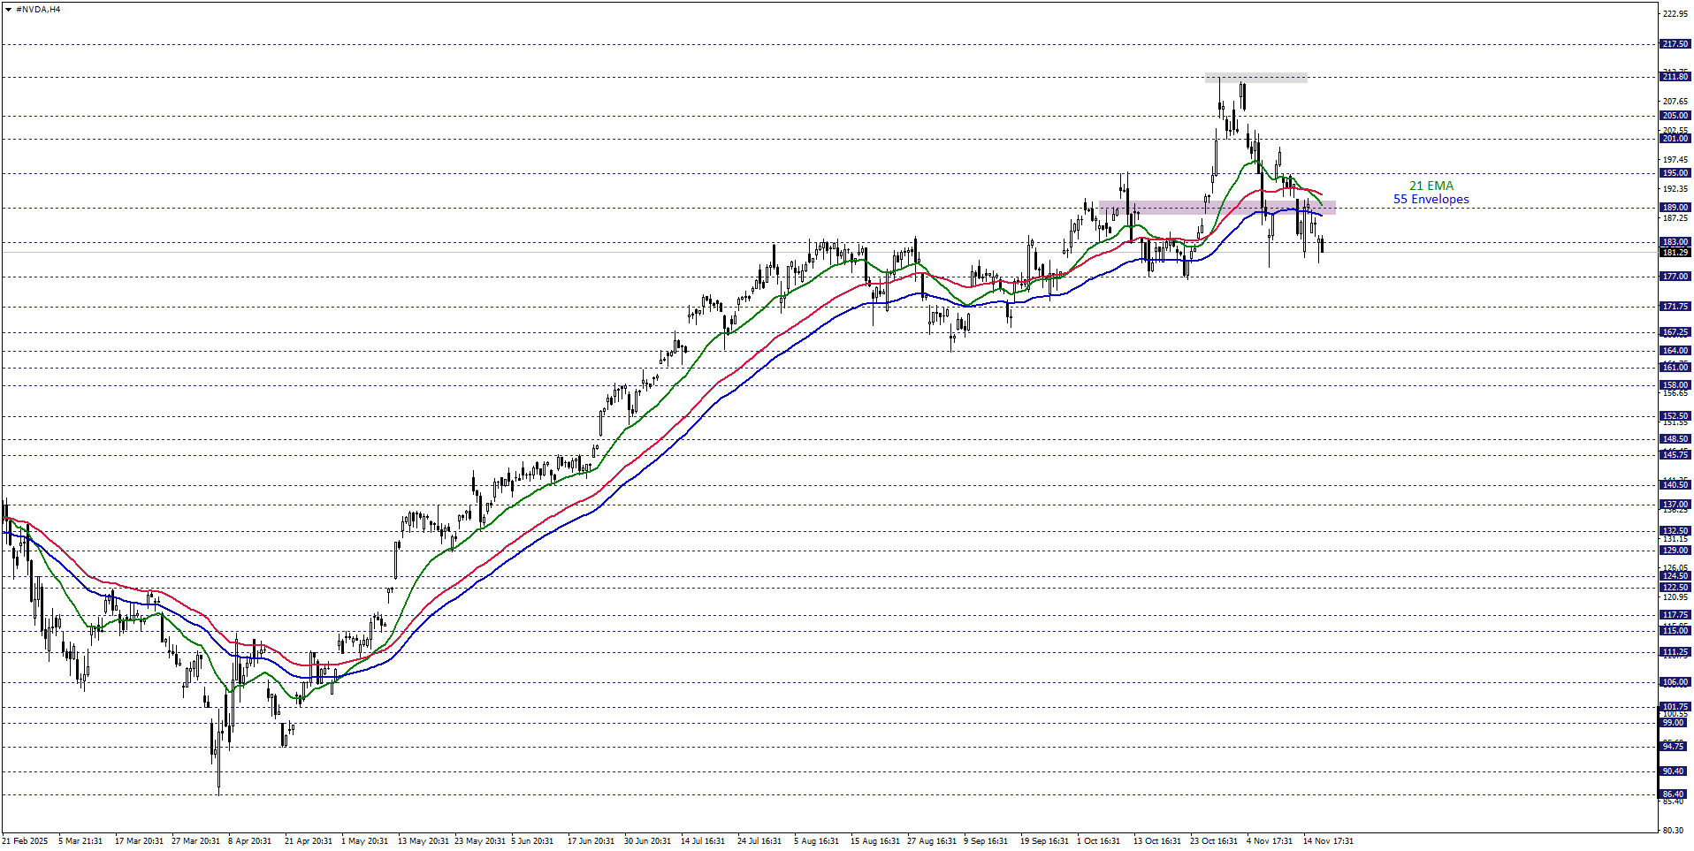Click the purple resistance zone rectangle near 189

pyautogui.click(x=1217, y=209)
